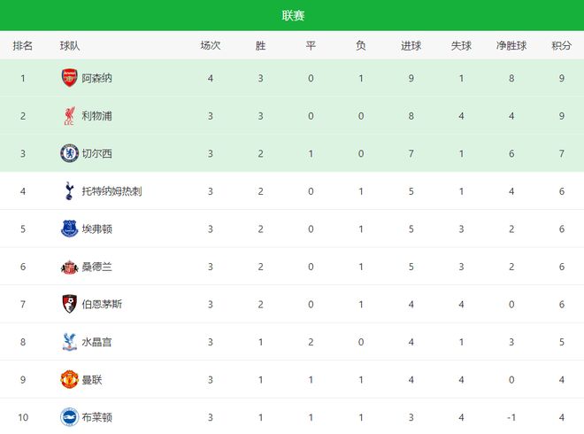Click the Brighton club crest icon
The width and height of the screenshot is (584, 434).
69,417
